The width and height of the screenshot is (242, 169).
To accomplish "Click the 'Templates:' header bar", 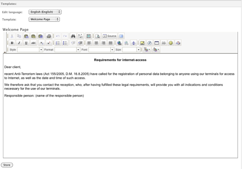I will coord(121,4).
